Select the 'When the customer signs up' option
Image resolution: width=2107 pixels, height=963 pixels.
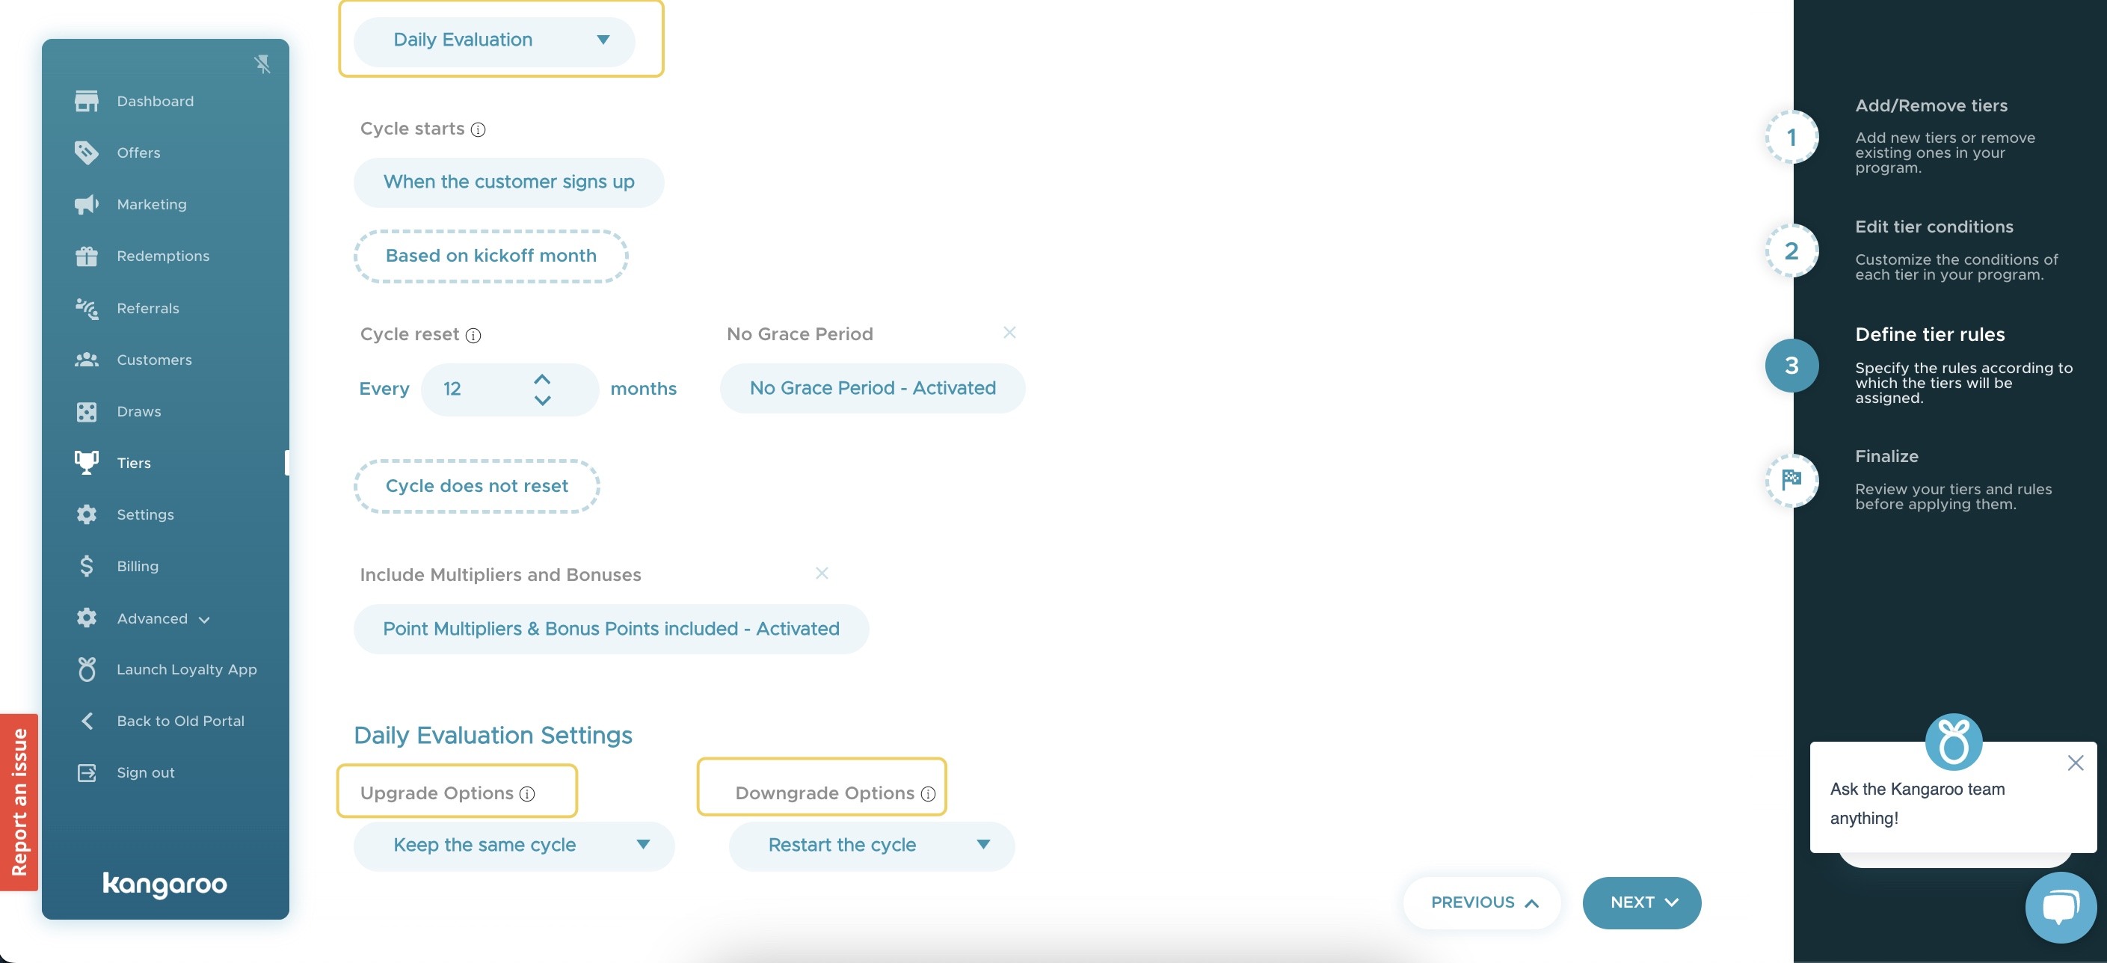click(x=508, y=182)
